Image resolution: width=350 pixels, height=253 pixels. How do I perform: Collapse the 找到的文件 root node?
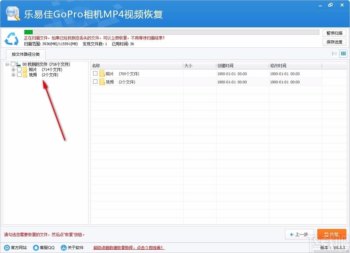tap(7, 64)
